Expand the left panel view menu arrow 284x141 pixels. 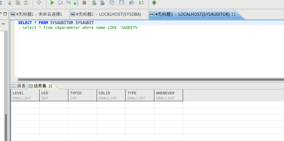[4, 24]
